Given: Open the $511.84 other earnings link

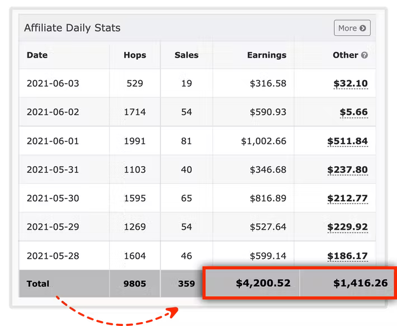Looking at the screenshot, I should [347, 141].
